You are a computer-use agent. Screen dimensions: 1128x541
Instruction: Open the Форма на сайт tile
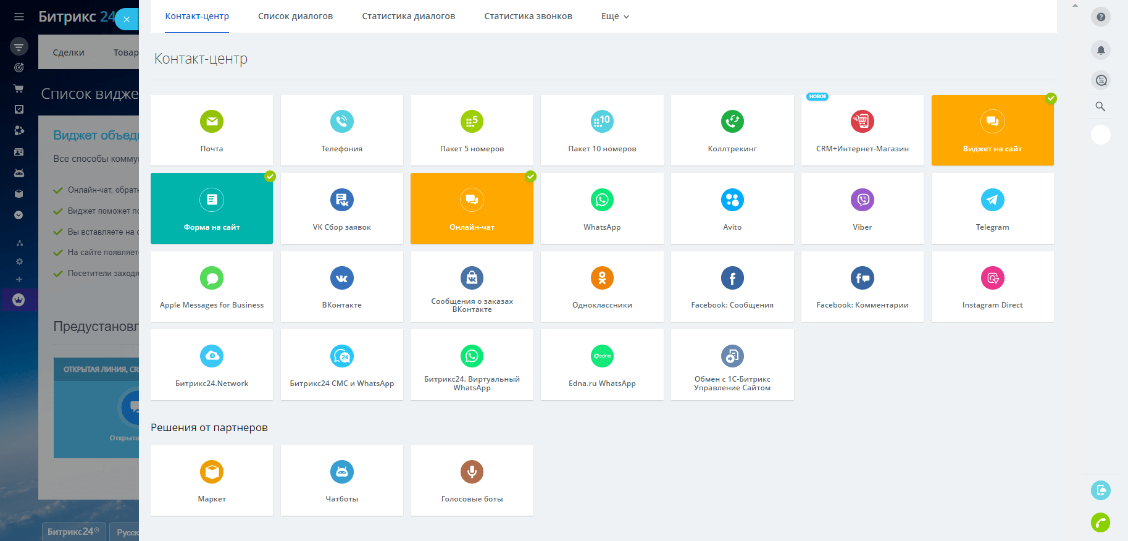[x=212, y=209]
